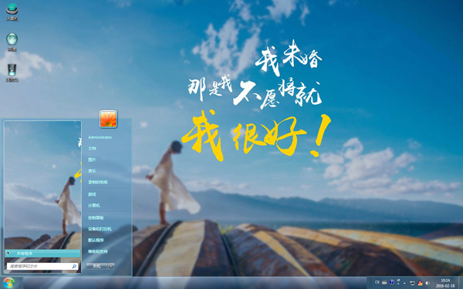Open 游戏 in the Start menu

(x=92, y=194)
